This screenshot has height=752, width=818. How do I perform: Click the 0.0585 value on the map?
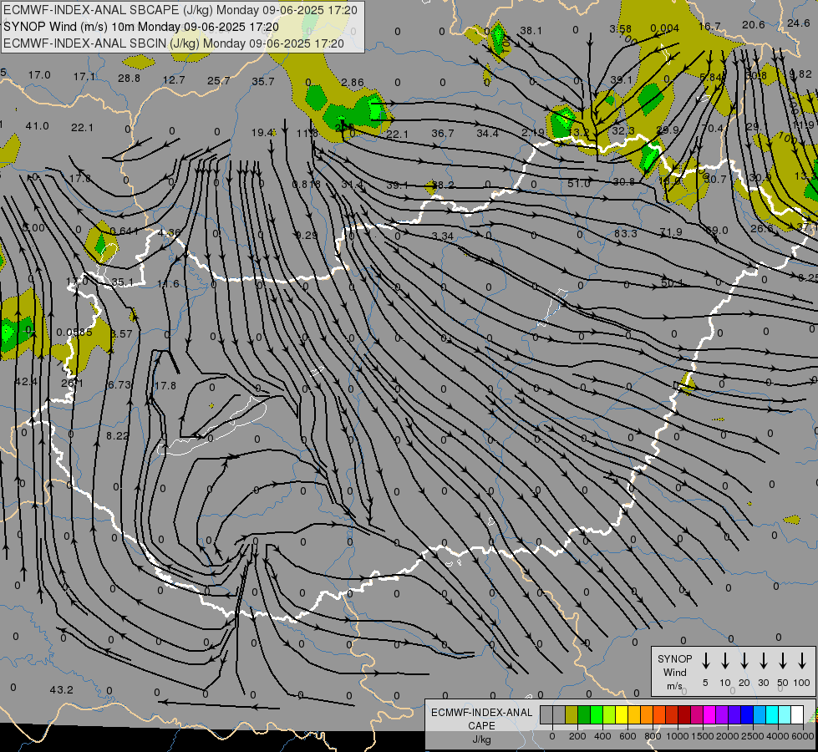[x=74, y=332]
